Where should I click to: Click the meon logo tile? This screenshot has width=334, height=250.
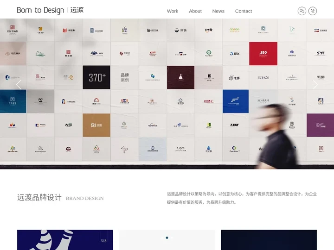click(235, 30)
